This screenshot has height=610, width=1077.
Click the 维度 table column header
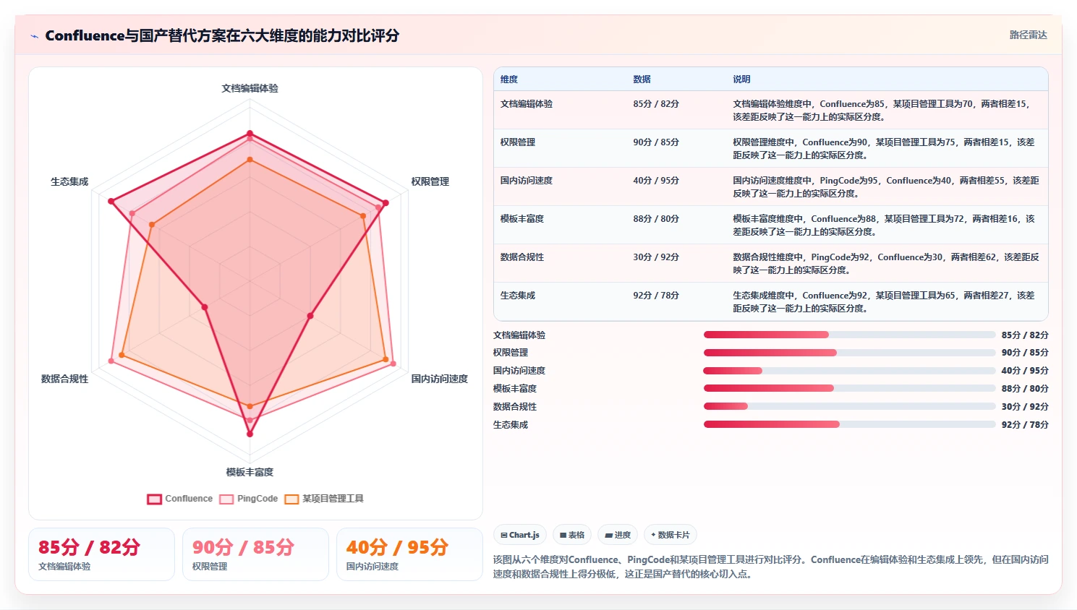click(509, 80)
